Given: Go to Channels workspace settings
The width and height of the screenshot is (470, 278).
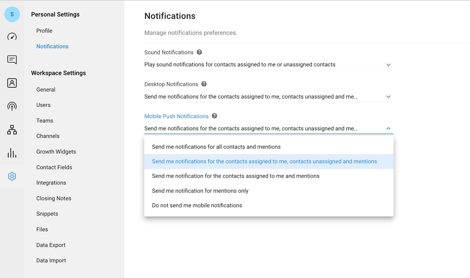Looking at the screenshot, I should click(48, 136).
